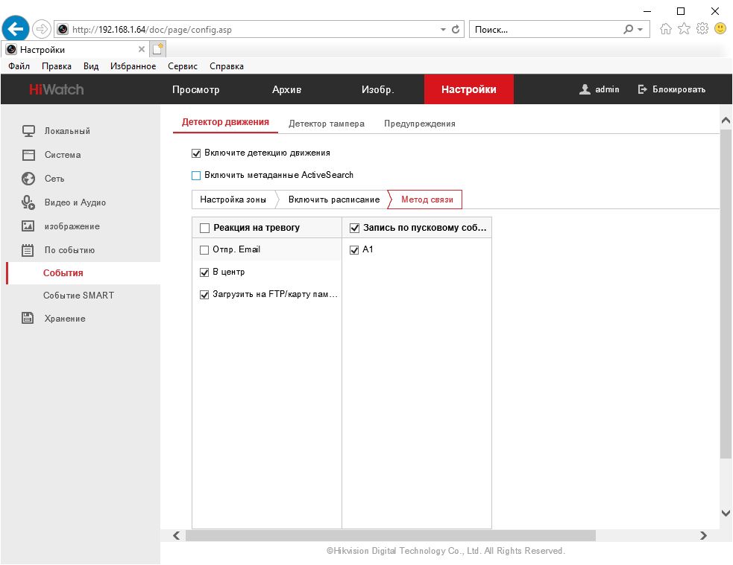Image resolution: width=733 pixels, height=565 pixels.
Task: Click the Блокировать logout button
Action: pos(672,89)
